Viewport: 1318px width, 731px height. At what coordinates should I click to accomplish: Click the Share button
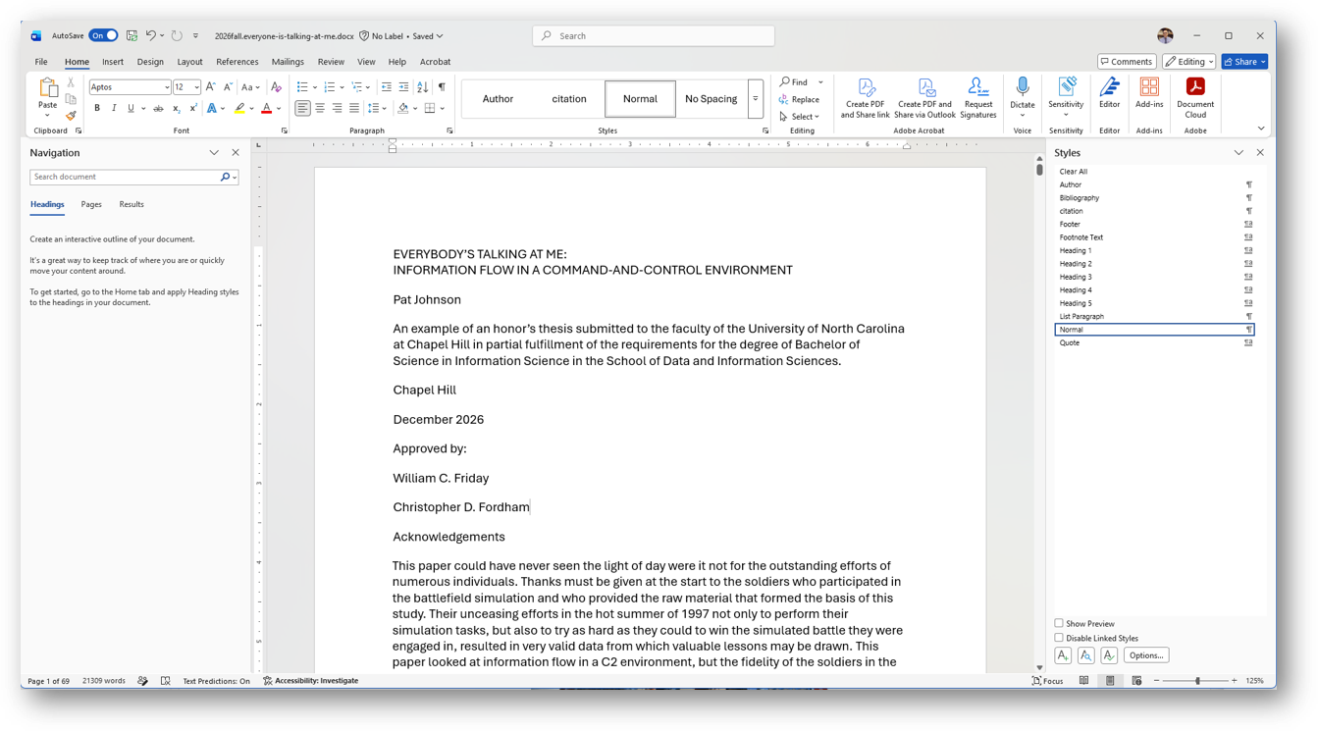pos(1244,62)
